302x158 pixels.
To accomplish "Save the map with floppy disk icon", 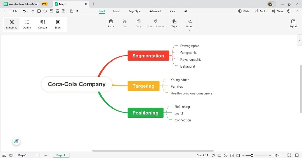I will (51, 11).
